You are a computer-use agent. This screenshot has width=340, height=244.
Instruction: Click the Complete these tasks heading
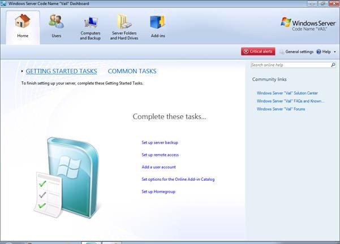coord(169,117)
